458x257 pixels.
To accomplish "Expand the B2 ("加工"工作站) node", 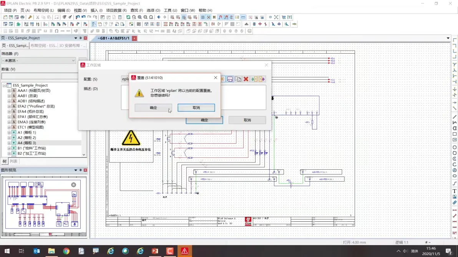I will pos(9,153).
